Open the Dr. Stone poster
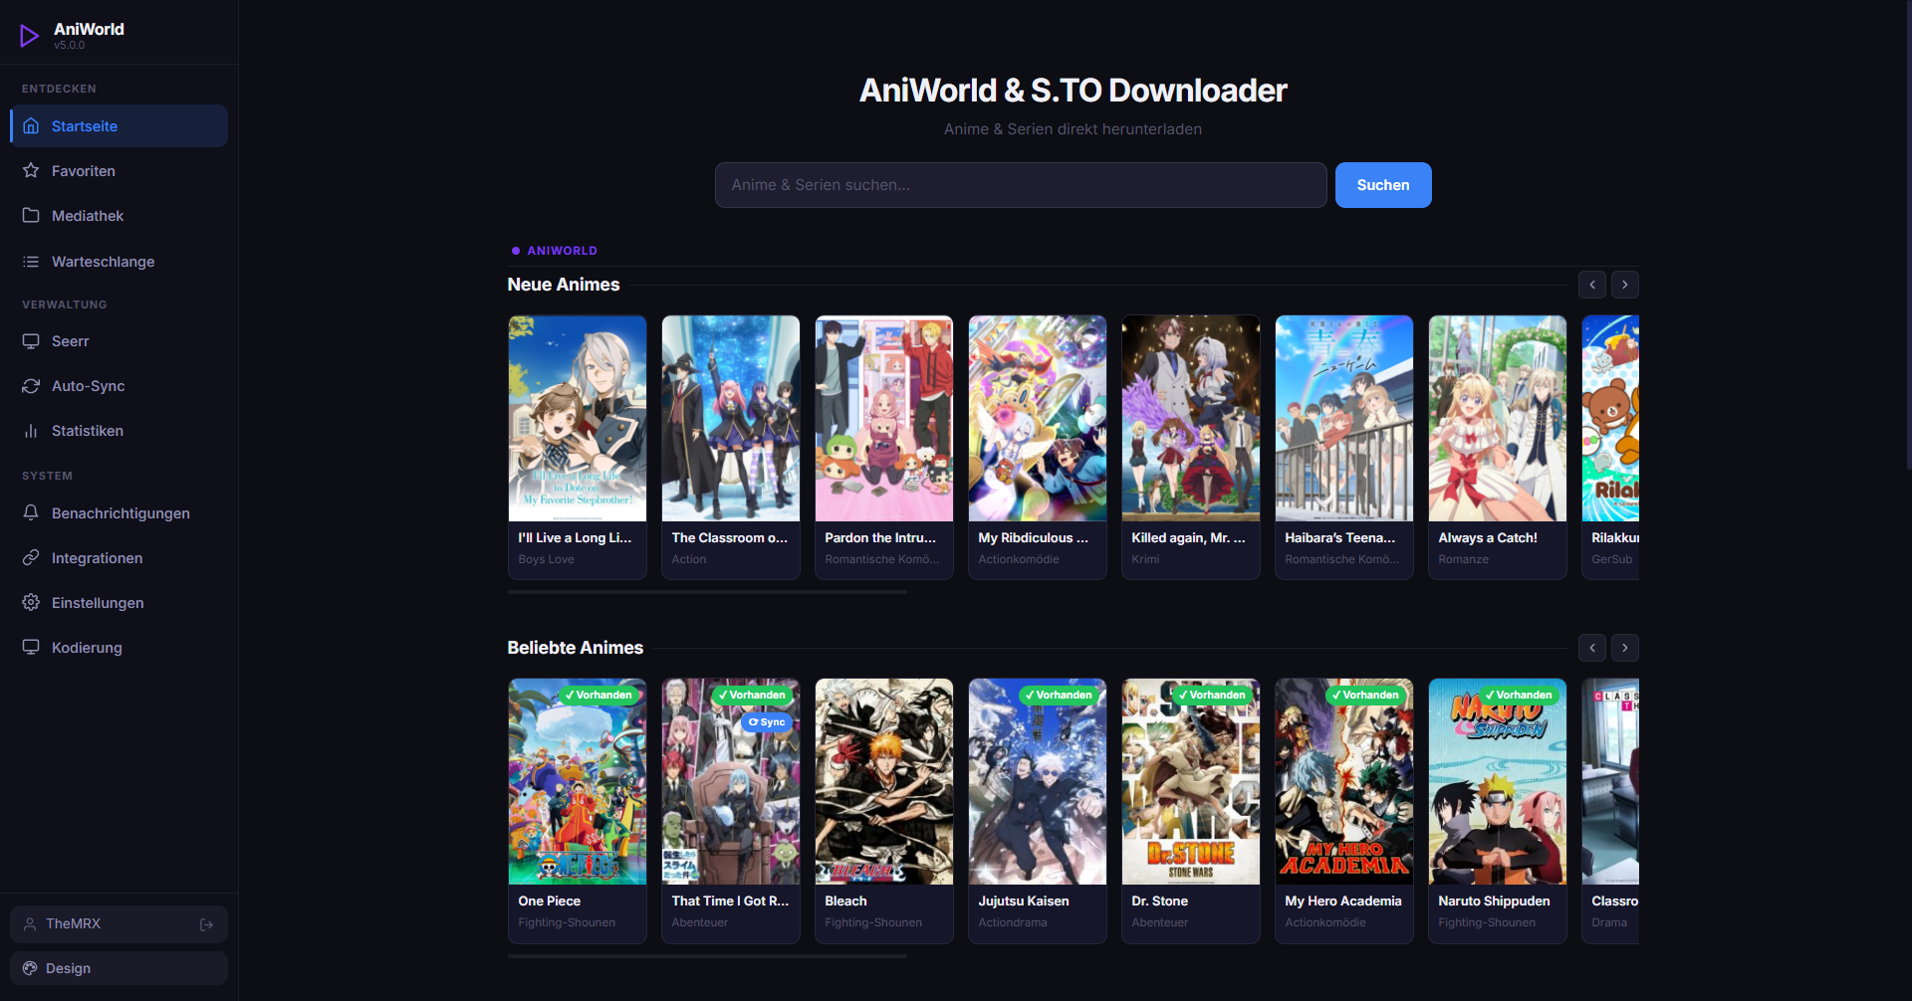Screen dimensions: 1912x1001 [x=1191, y=782]
